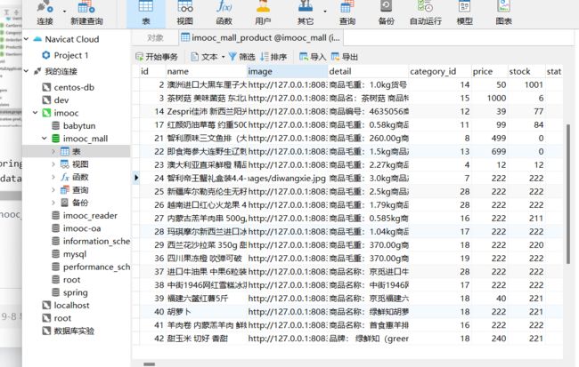Screen dimensions: 579x367
Task: Select the 表 (Table) toolbar icon
Action: [x=146, y=13]
